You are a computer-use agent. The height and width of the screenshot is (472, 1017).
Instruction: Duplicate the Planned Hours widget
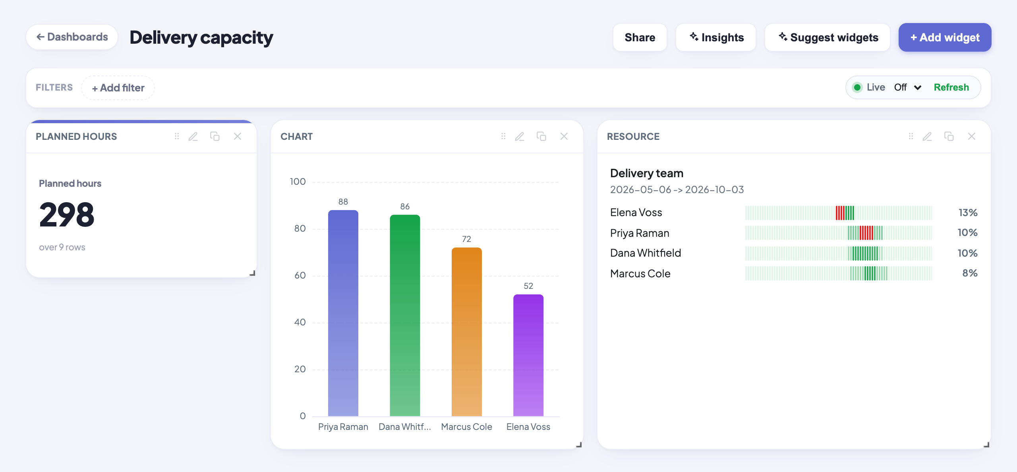[x=215, y=136]
